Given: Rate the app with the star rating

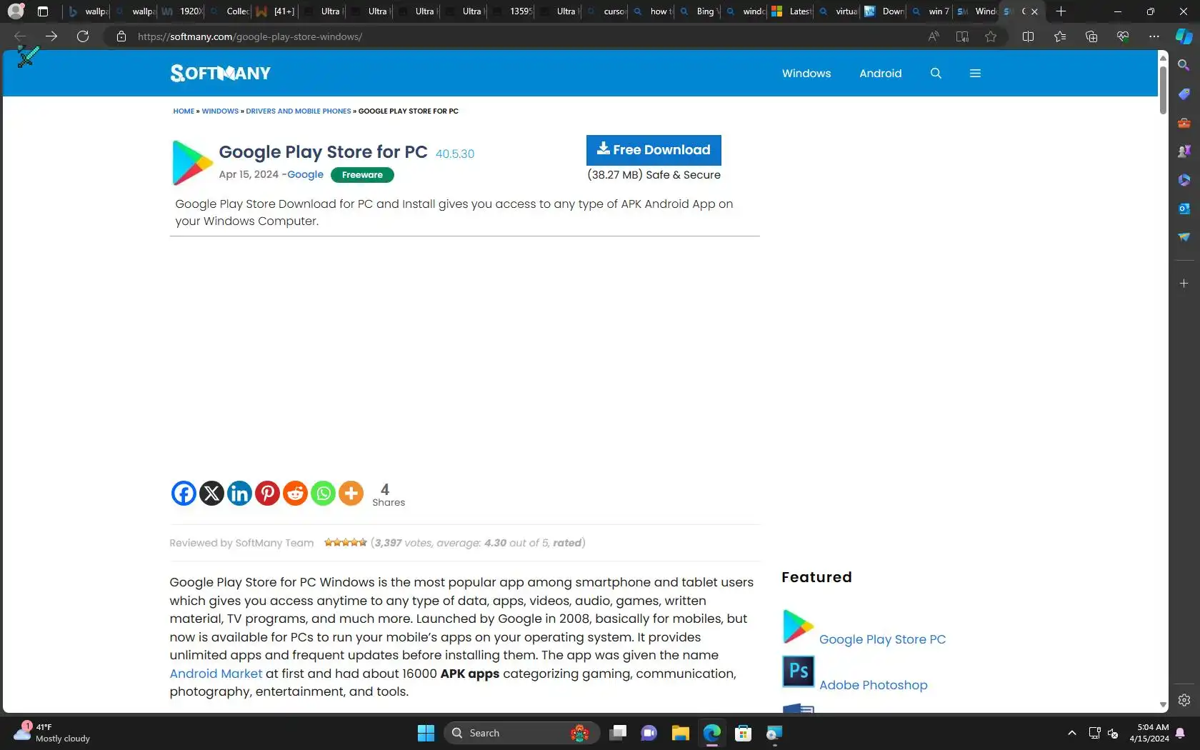Looking at the screenshot, I should (345, 542).
